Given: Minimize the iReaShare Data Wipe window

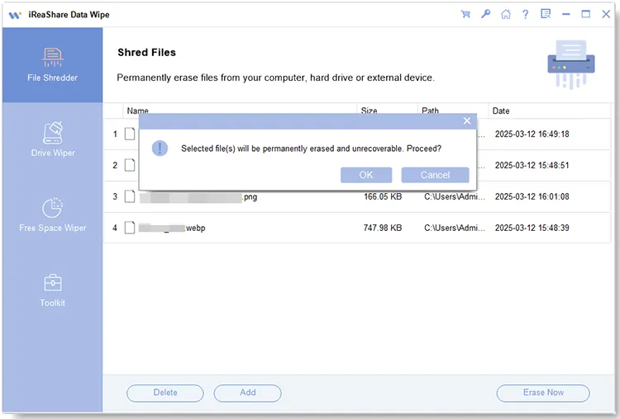Looking at the screenshot, I should pyautogui.click(x=566, y=14).
